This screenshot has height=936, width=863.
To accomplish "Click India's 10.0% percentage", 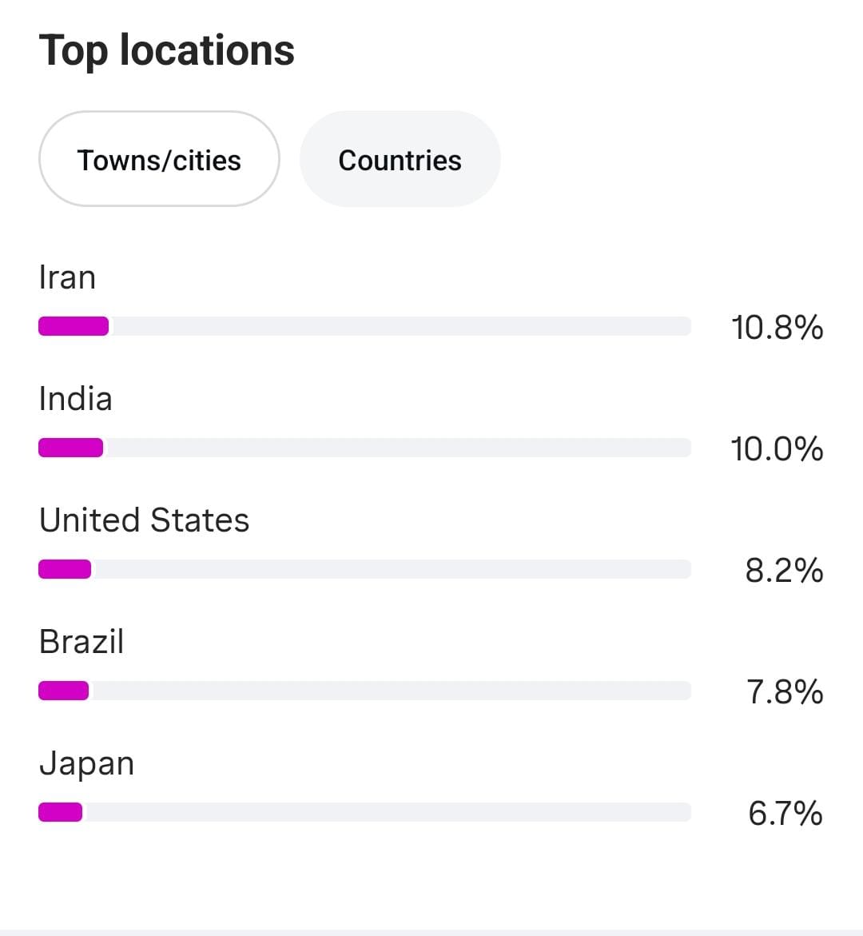I will pos(777,449).
